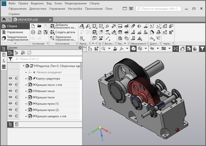Toggle calculation exclusion for Манжет тихох
Image resolution: width=206 pixels, height=146 pixels.
pos(17,91)
